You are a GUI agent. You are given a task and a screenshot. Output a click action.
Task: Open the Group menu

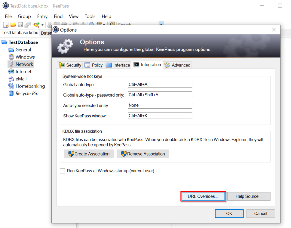pos(24,16)
